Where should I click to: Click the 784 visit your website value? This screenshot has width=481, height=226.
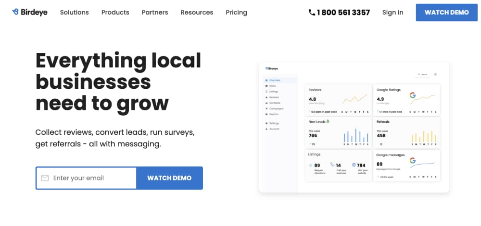[x=361, y=166]
